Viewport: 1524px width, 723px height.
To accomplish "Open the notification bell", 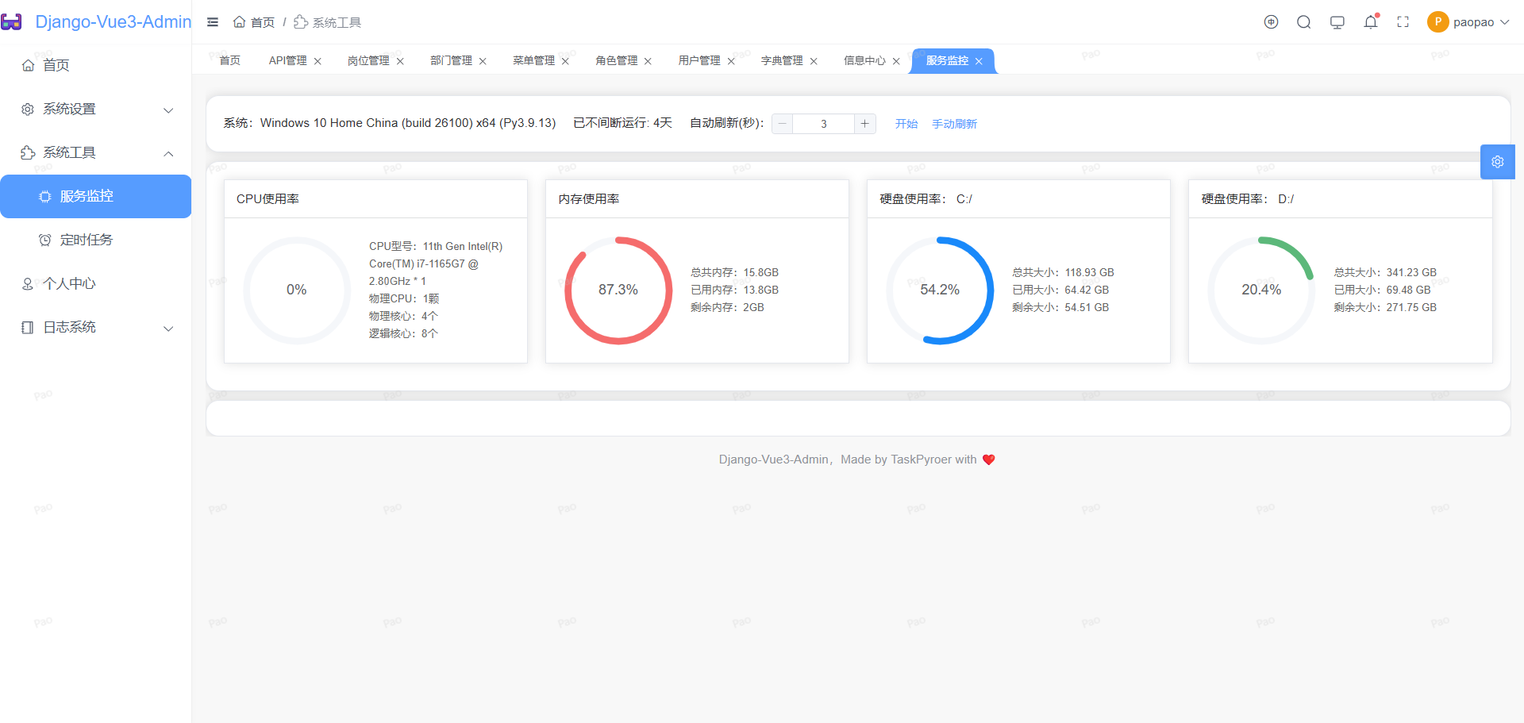I will coord(1371,22).
